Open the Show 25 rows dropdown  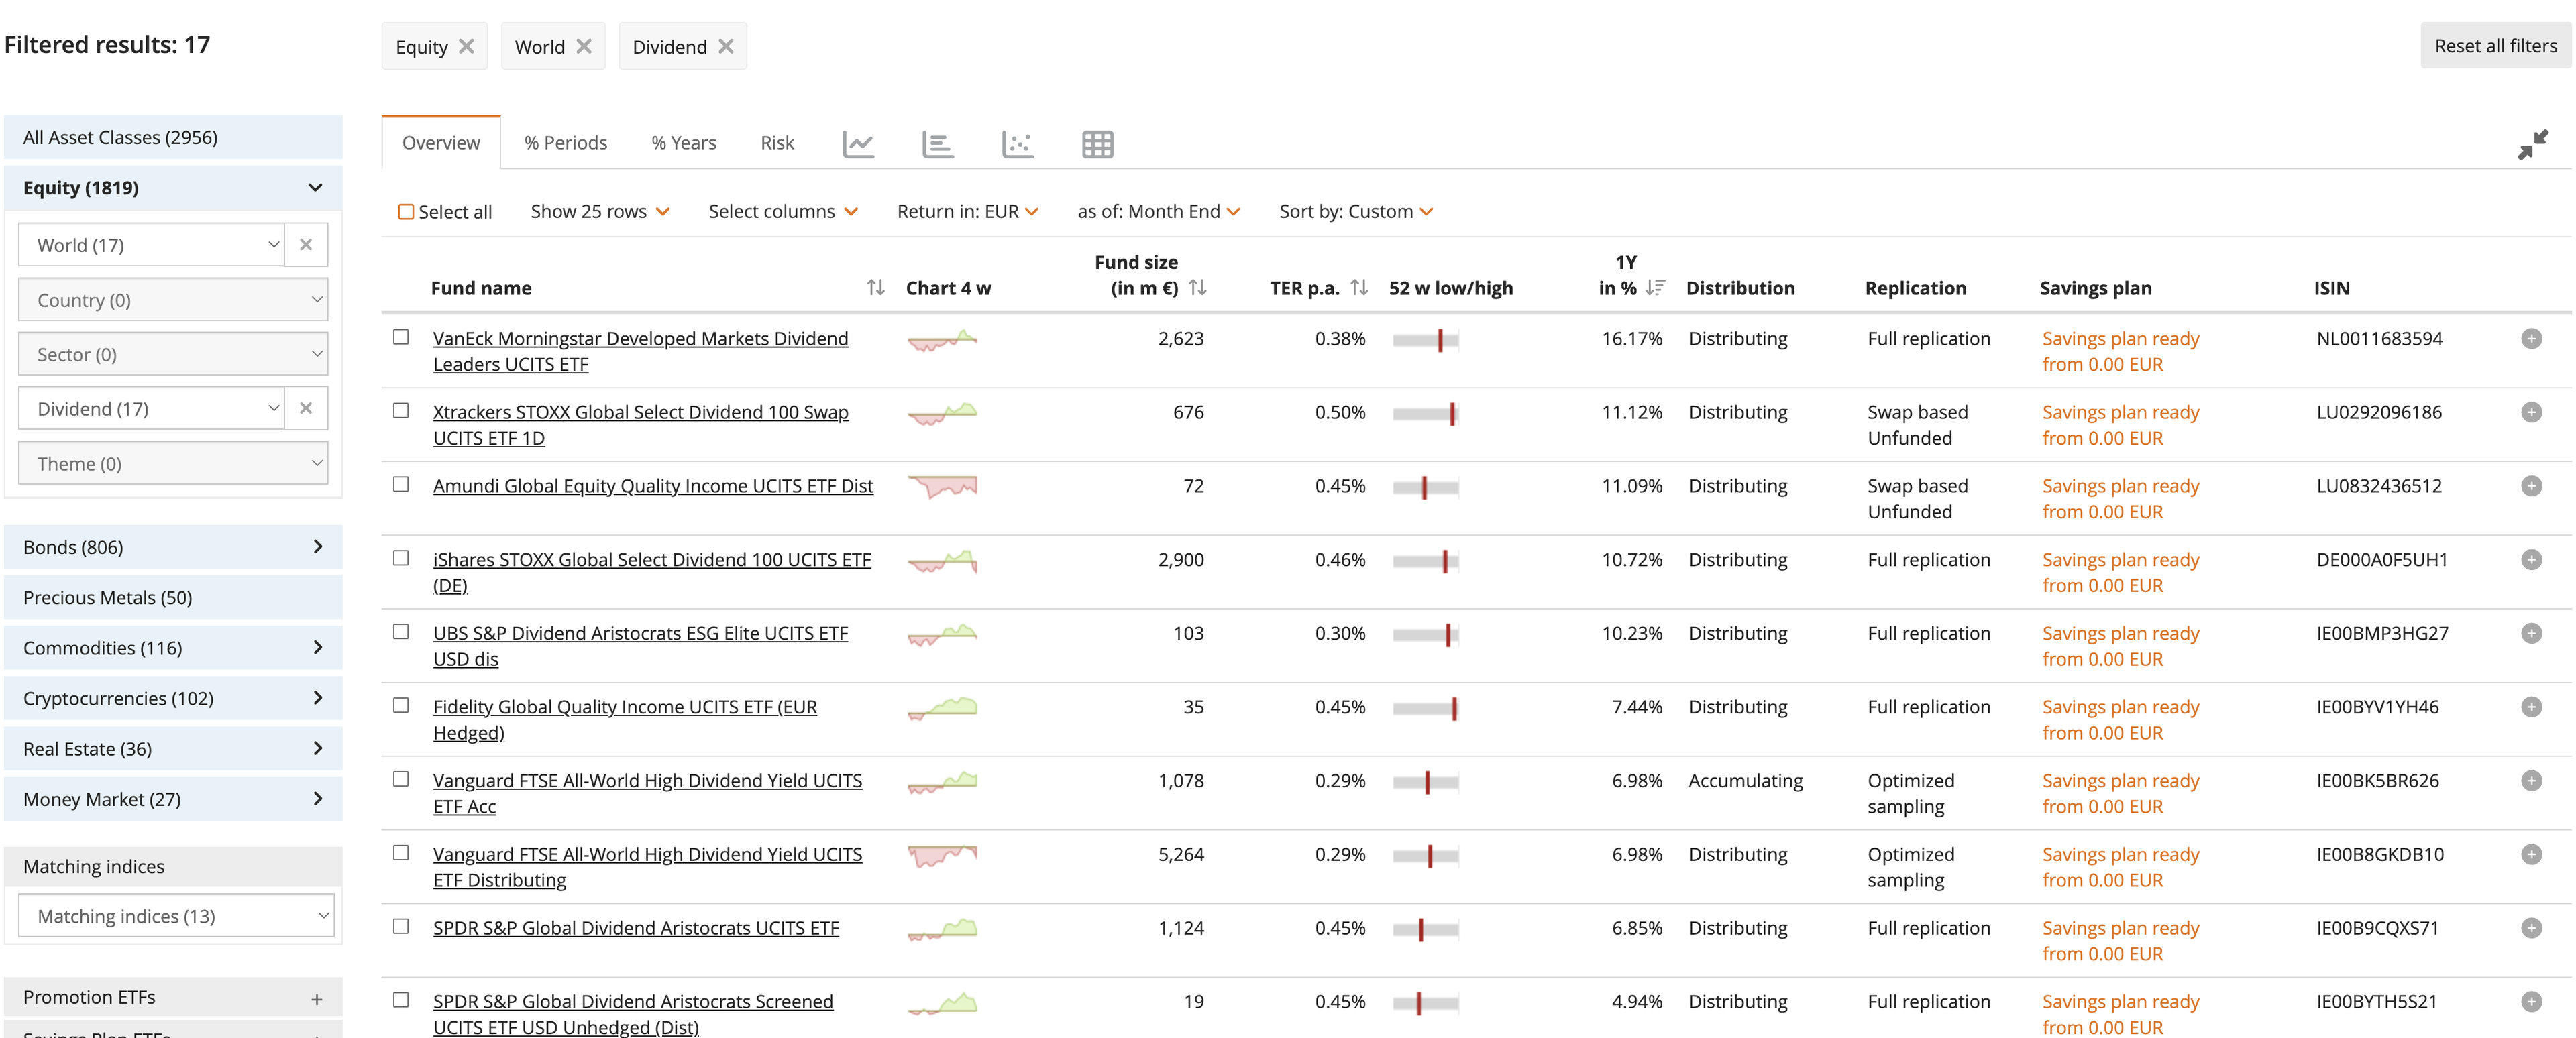click(x=600, y=212)
